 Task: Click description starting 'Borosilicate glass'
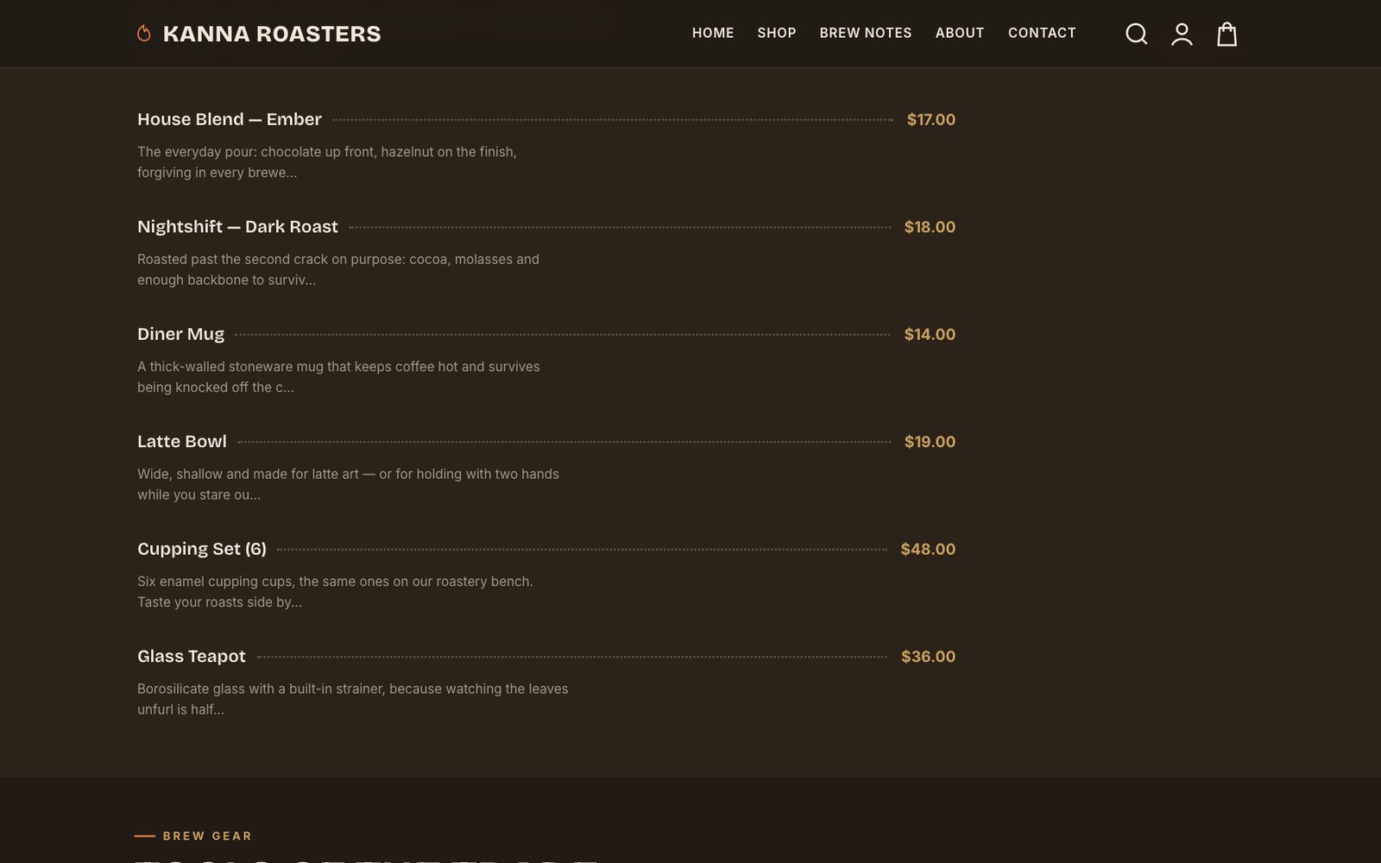point(353,699)
